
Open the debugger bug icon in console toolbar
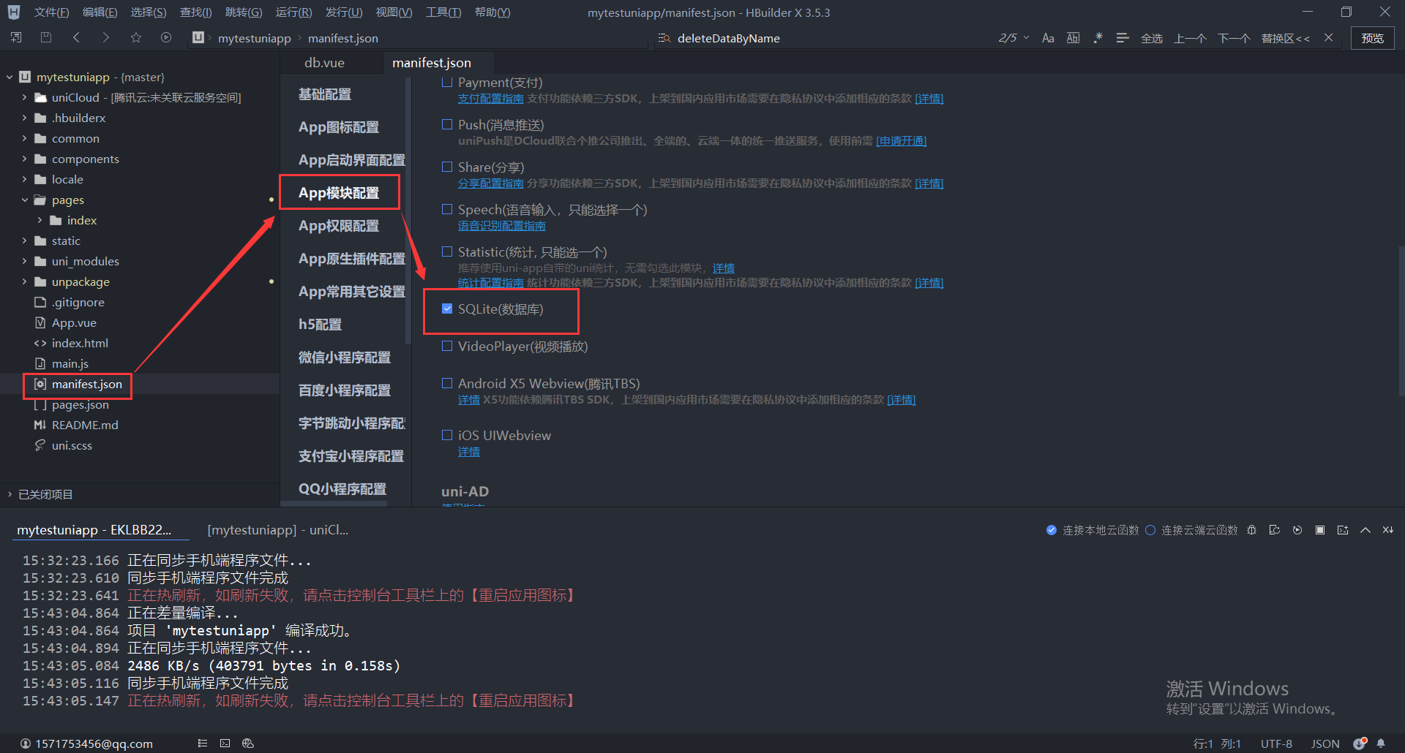1251,530
